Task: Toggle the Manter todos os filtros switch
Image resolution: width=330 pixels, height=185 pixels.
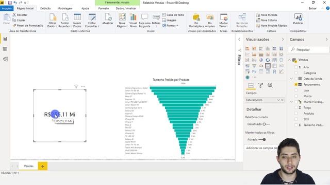Action: [x=262, y=139]
